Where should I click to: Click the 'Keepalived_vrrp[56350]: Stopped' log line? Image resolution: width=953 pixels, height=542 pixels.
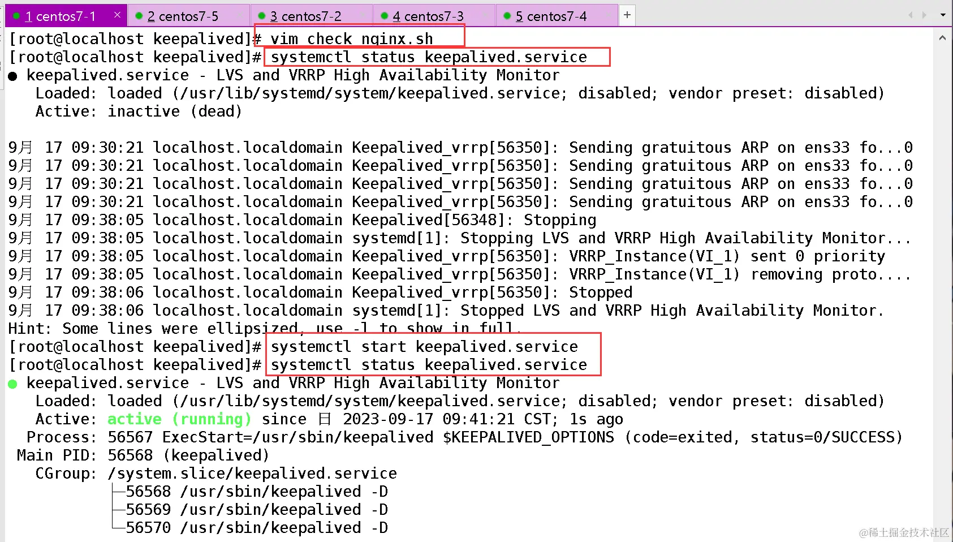(320, 292)
